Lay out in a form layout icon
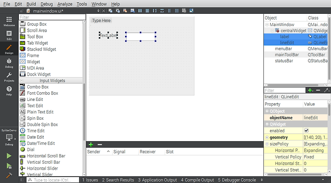Viewport: 331px width, 183px height. 169,11
